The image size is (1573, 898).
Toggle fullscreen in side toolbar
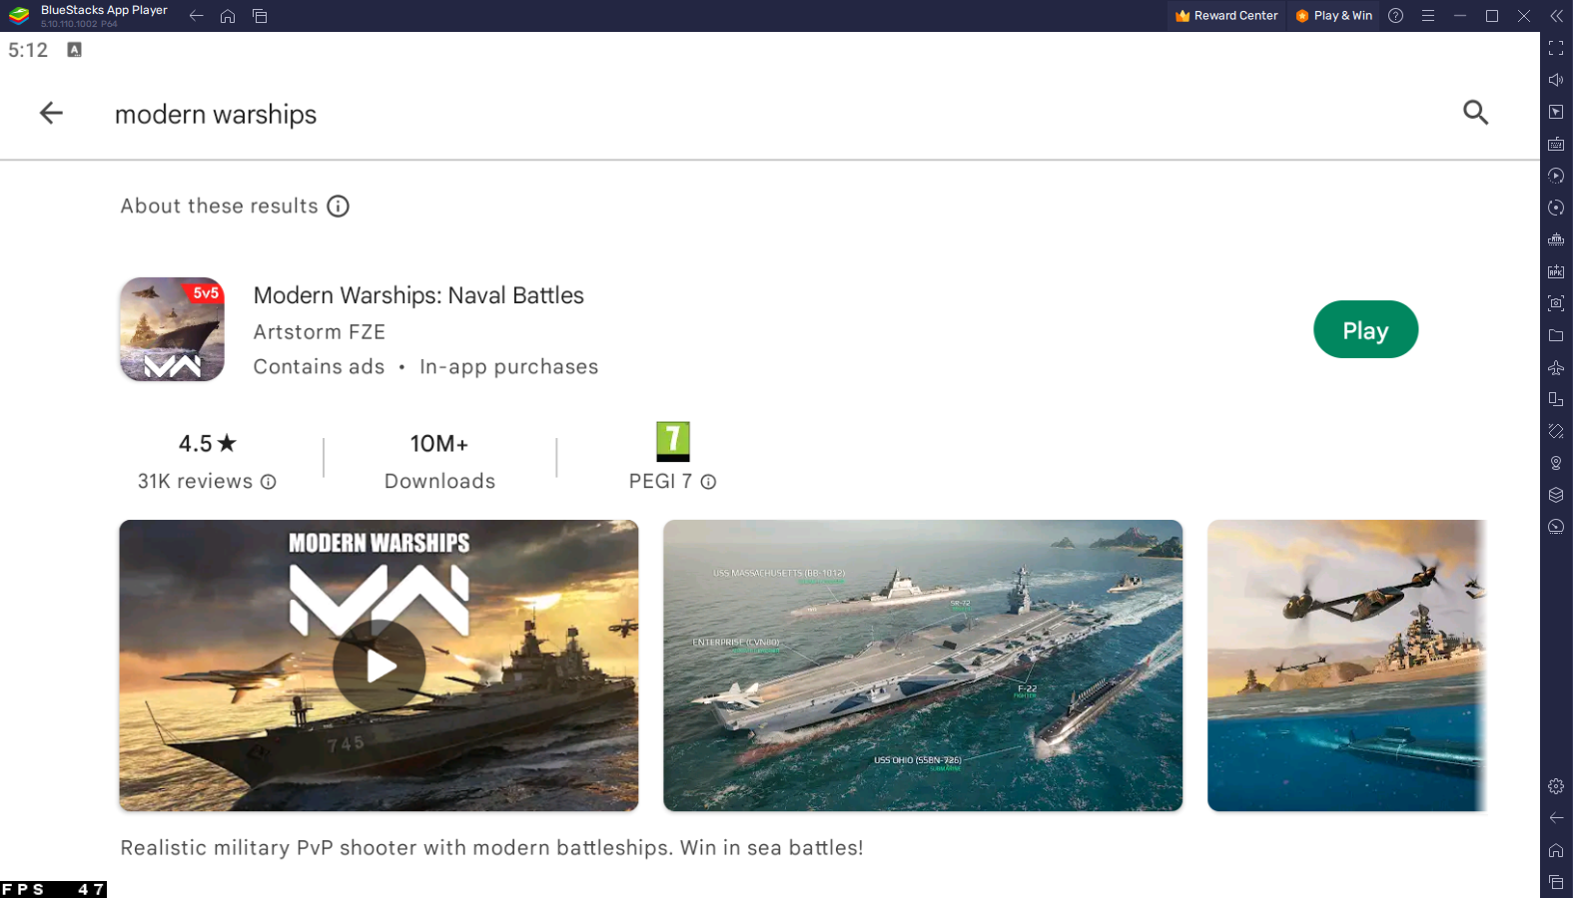(1556, 48)
